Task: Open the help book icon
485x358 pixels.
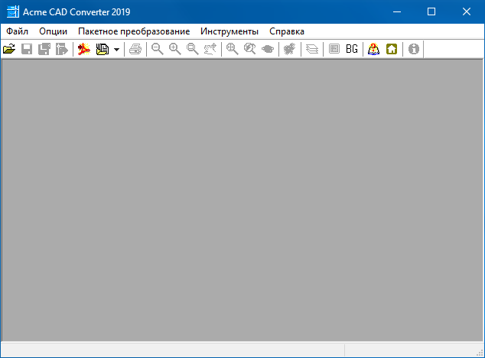Action: click(x=373, y=49)
